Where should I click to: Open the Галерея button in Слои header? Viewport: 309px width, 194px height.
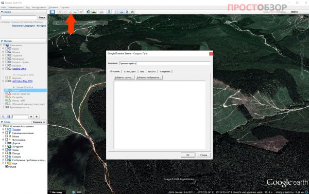pos(39,122)
